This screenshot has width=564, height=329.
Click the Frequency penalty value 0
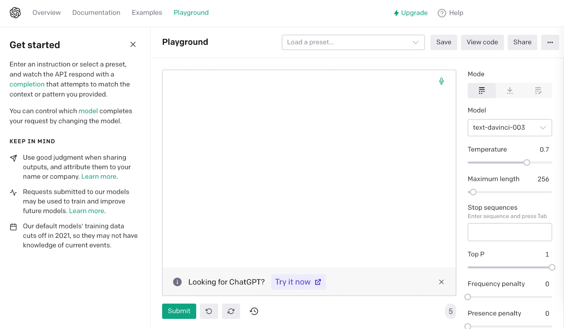pos(547,284)
